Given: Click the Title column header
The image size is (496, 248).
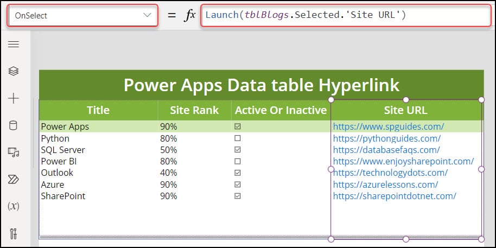Looking at the screenshot, I should [x=98, y=110].
